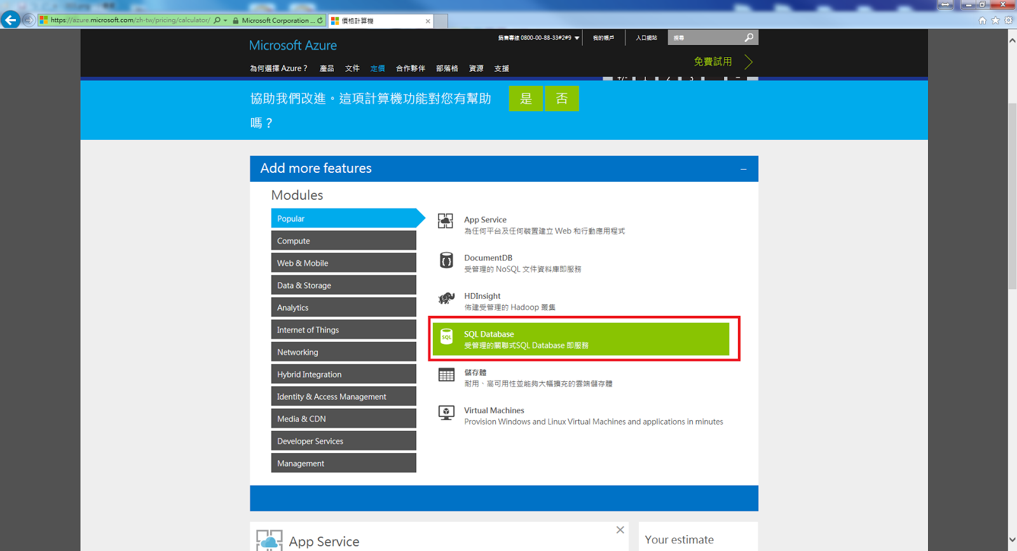Image resolution: width=1017 pixels, height=551 pixels.
Task: Click the HDInsight elephant icon
Action: (x=446, y=298)
